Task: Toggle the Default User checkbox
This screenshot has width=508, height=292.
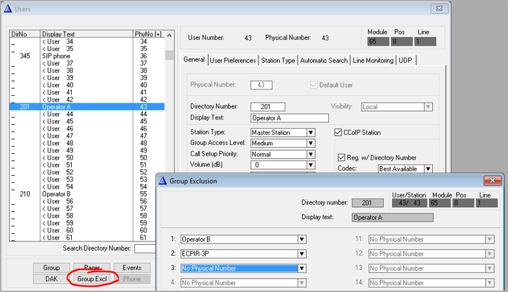Action: point(315,85)
